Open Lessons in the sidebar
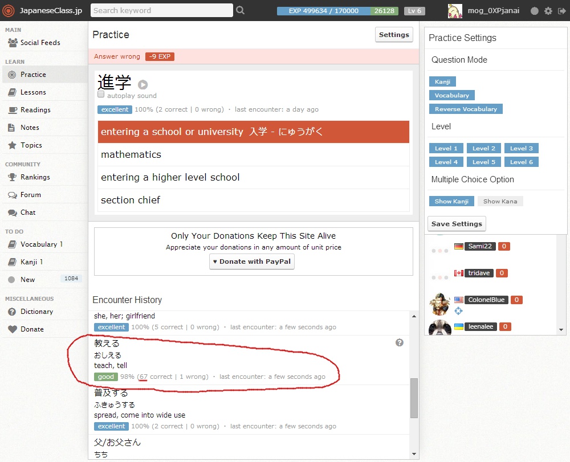 pos(33,92)
